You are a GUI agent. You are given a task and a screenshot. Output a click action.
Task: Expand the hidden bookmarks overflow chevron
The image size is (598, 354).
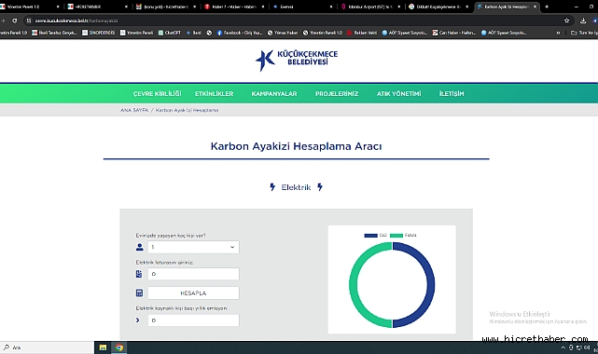pyautogui.click(x=558, y=33)
